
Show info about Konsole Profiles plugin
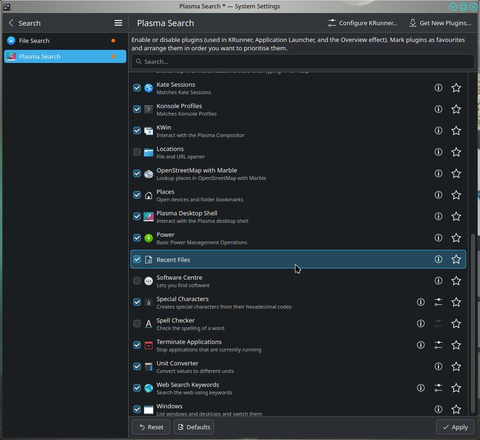pyautogui.click(x=439, y=110)
